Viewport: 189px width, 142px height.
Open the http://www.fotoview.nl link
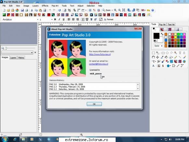tap(100, 54)
